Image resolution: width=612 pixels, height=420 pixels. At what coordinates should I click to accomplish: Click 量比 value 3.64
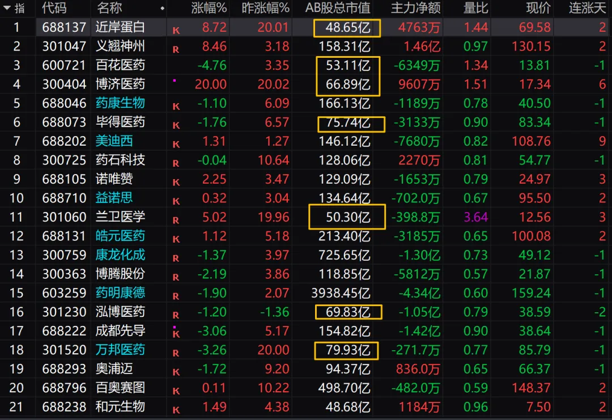click(x=476, y=217)
